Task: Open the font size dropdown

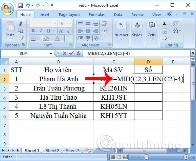Action: click(x=70, y=23)
